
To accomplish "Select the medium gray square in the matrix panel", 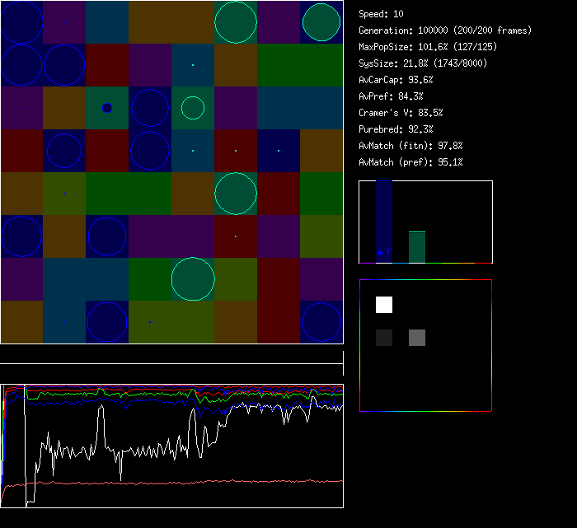I will click(417, 338).
